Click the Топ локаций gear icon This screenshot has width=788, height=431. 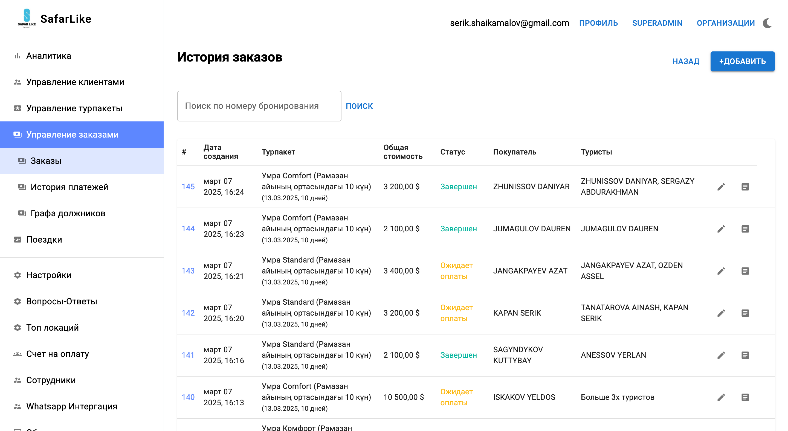point(18,328)
